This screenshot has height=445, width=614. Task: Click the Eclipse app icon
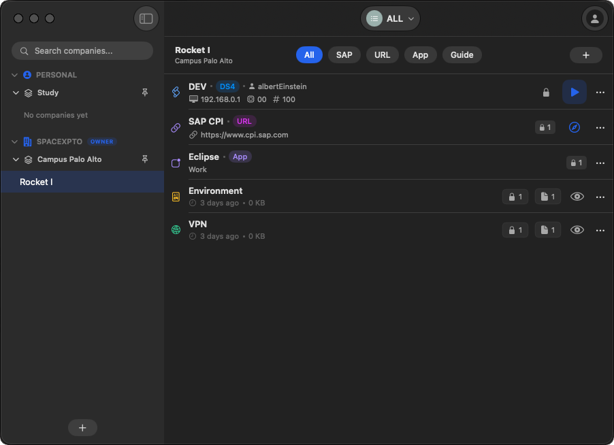(x=176, y=163)
